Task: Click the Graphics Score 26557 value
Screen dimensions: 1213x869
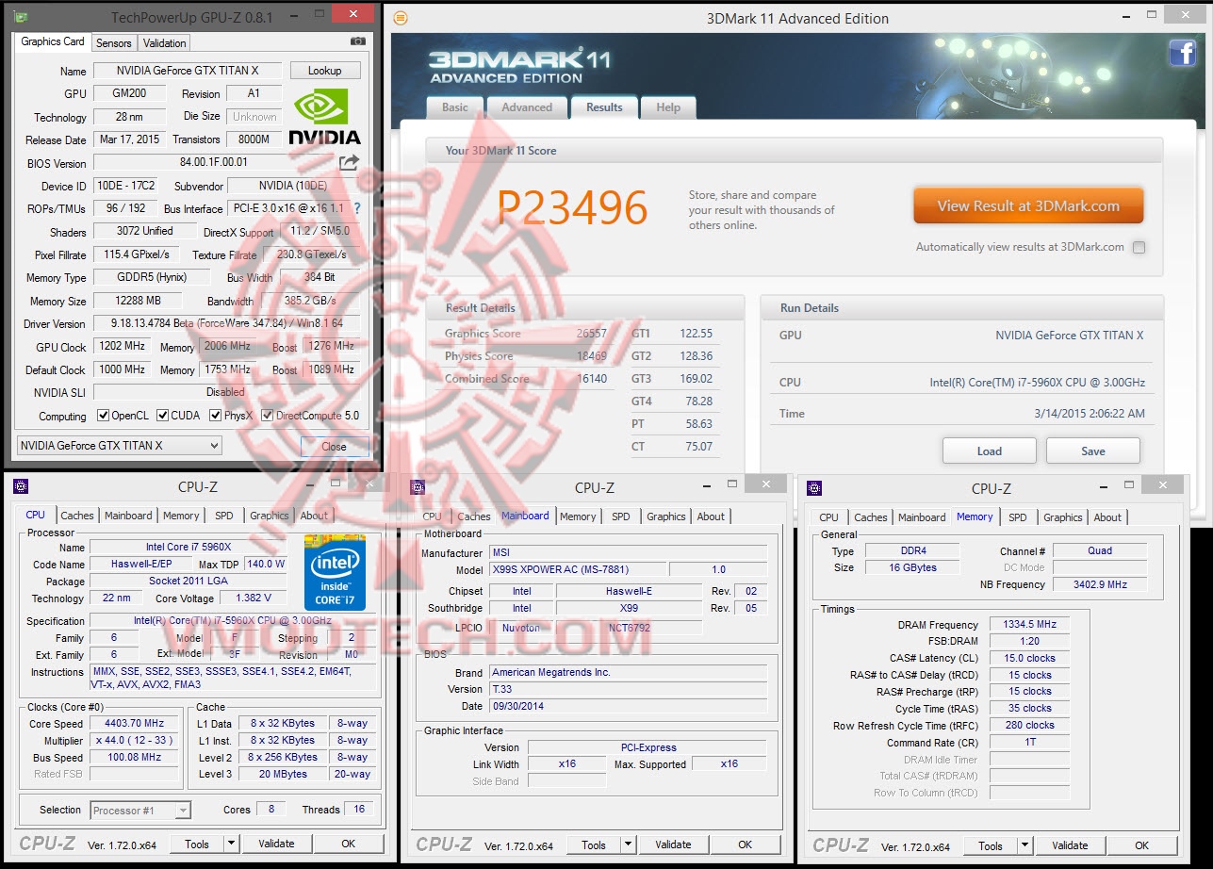Action: pyautogui.click(x=591, y=334)
